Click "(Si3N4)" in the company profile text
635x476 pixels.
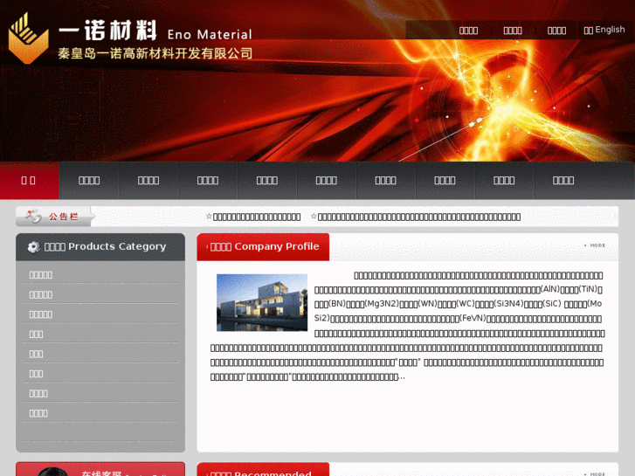(x=508, y=303)
